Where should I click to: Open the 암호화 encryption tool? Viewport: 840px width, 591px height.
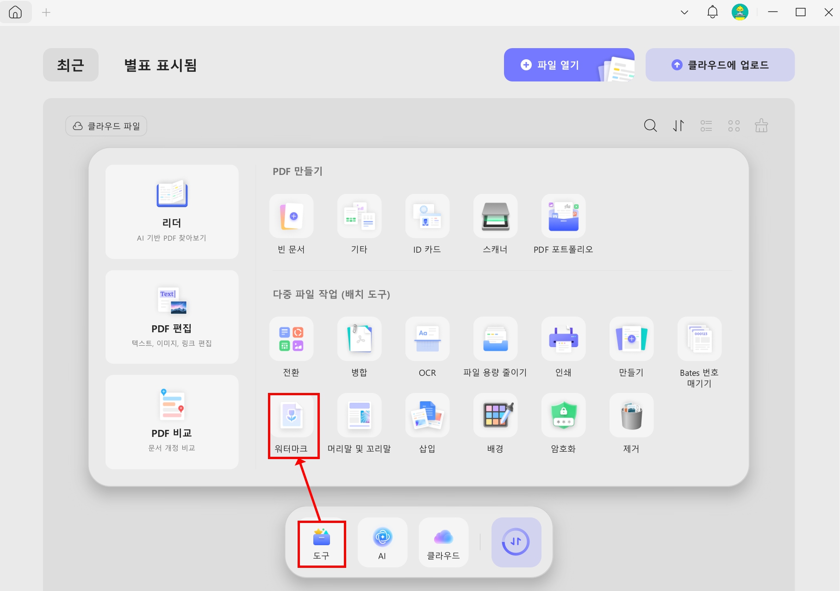point(563,415)
